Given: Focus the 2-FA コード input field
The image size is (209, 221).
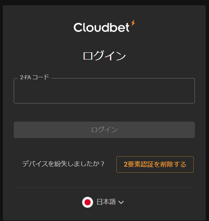Looking at the screenshot, I should (x=104, y=91).
